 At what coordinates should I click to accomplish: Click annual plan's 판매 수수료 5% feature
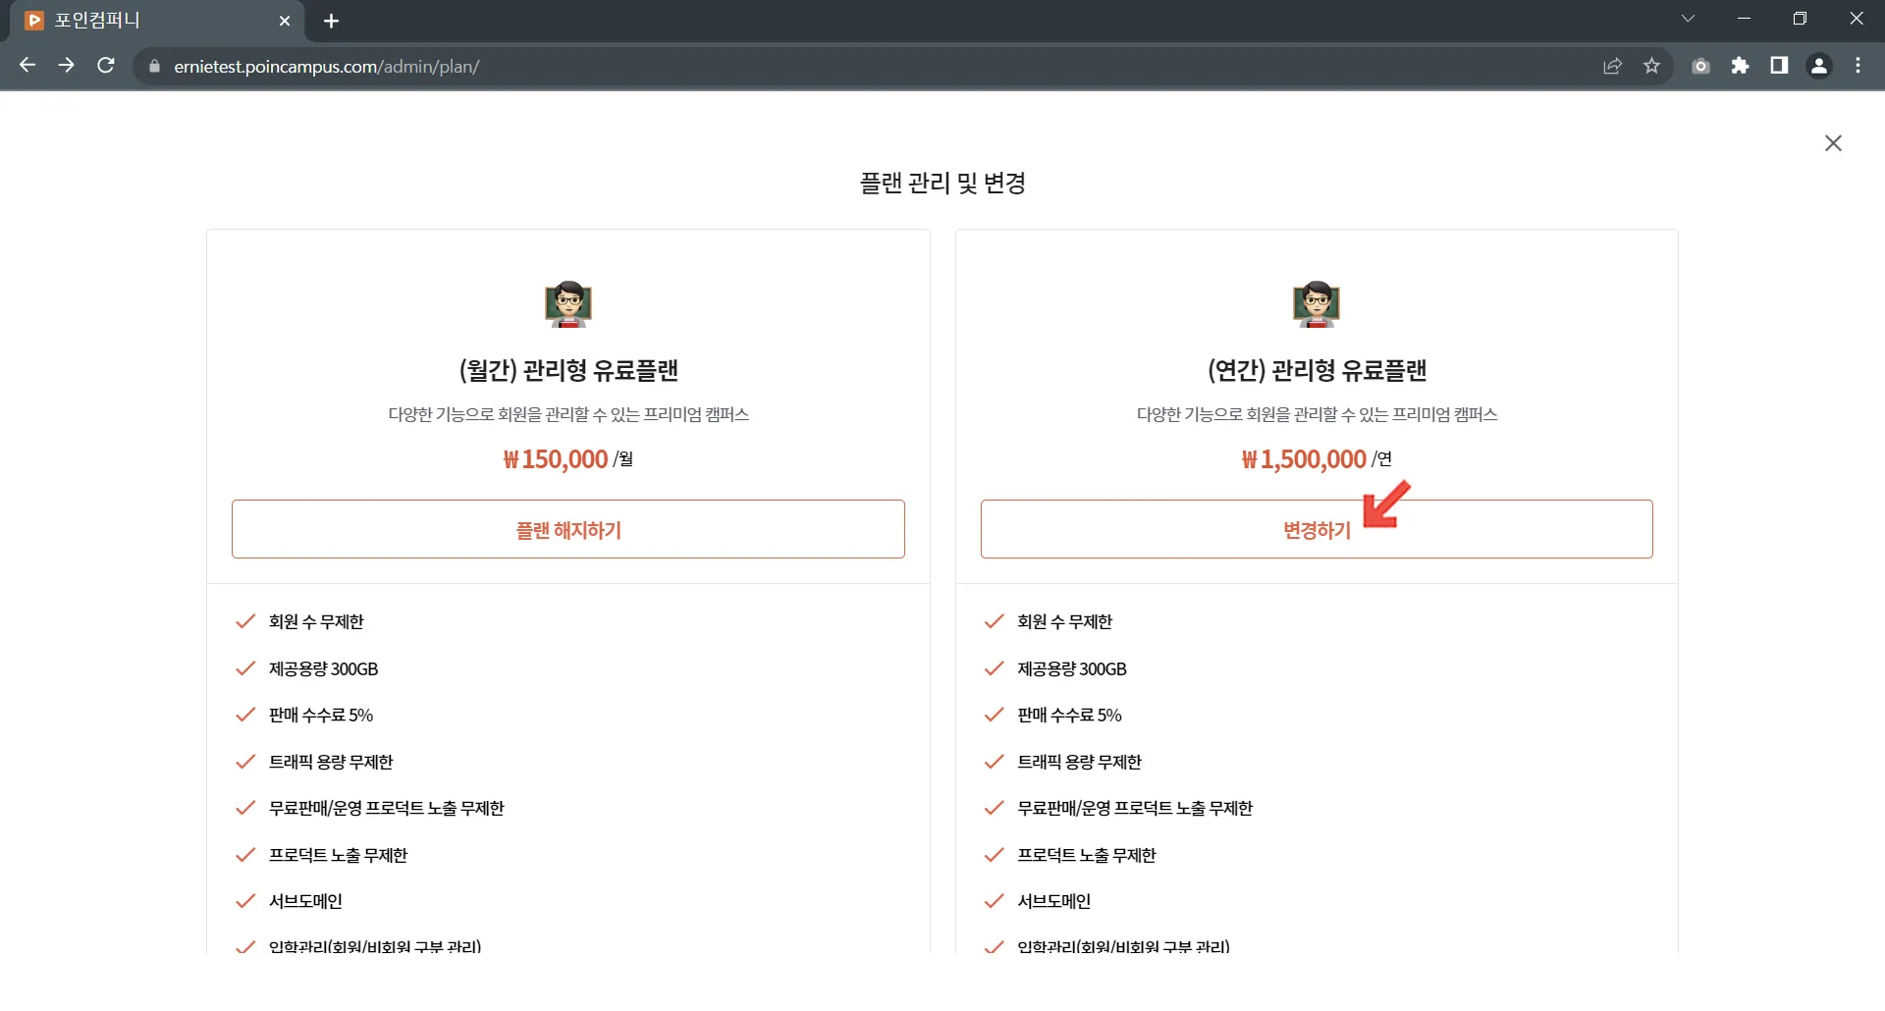(1069, 715)
